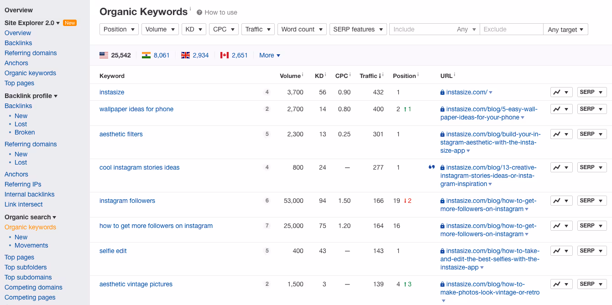Open the keyword link aesthetic vintage pictures
Screen dimensions: 612x305
click(x=136, y=284)
